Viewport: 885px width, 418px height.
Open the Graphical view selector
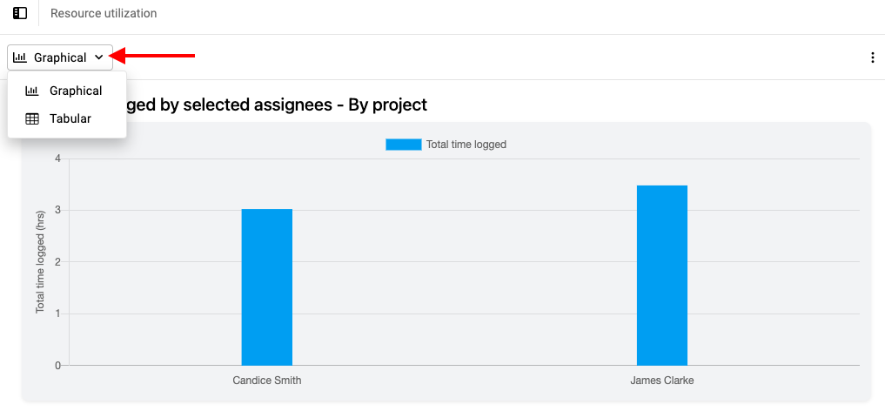(60, 57)
